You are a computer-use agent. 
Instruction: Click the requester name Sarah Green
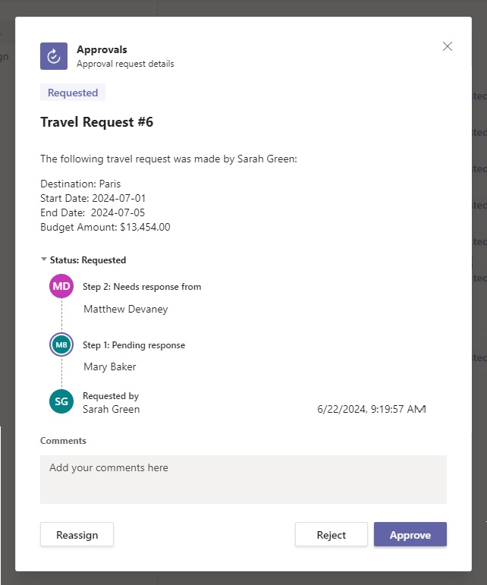coord(111,409)
